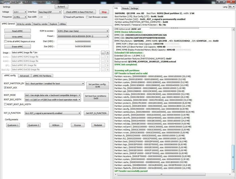Clear the Image file with X button

[108, 53]
